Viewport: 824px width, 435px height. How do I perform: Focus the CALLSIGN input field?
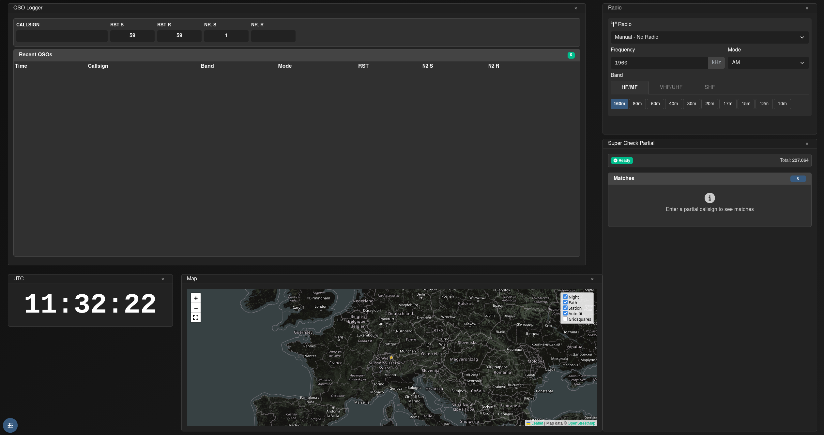[62, 36]
